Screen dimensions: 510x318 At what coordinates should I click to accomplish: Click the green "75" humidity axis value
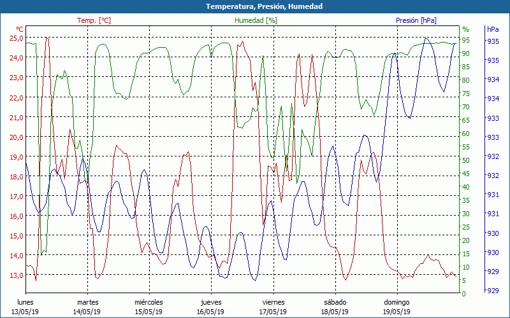(x=466, y=93)
